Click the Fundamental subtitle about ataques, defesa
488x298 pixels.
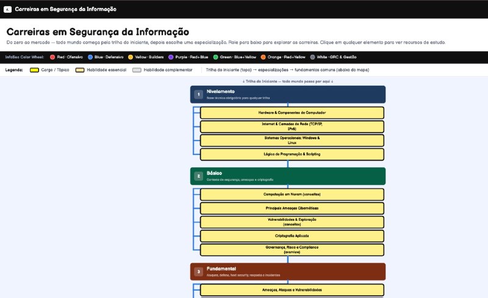[x=243, y=275]
